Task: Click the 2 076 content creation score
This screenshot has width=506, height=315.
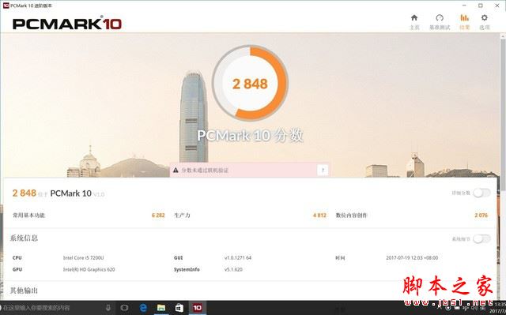Action: point(481,216)
